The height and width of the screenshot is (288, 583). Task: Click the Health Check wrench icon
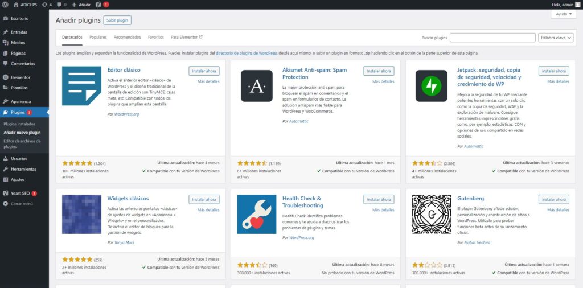click(257, 214)
